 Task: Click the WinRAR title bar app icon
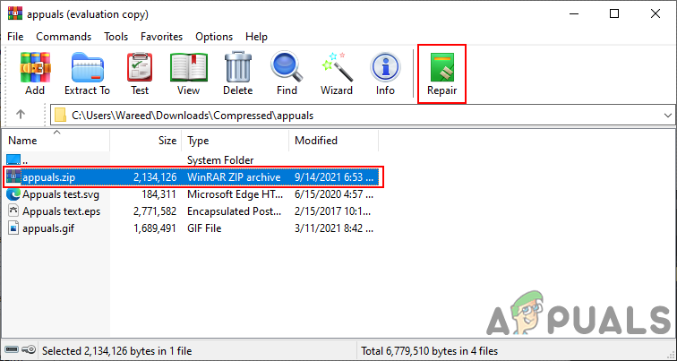15,13
